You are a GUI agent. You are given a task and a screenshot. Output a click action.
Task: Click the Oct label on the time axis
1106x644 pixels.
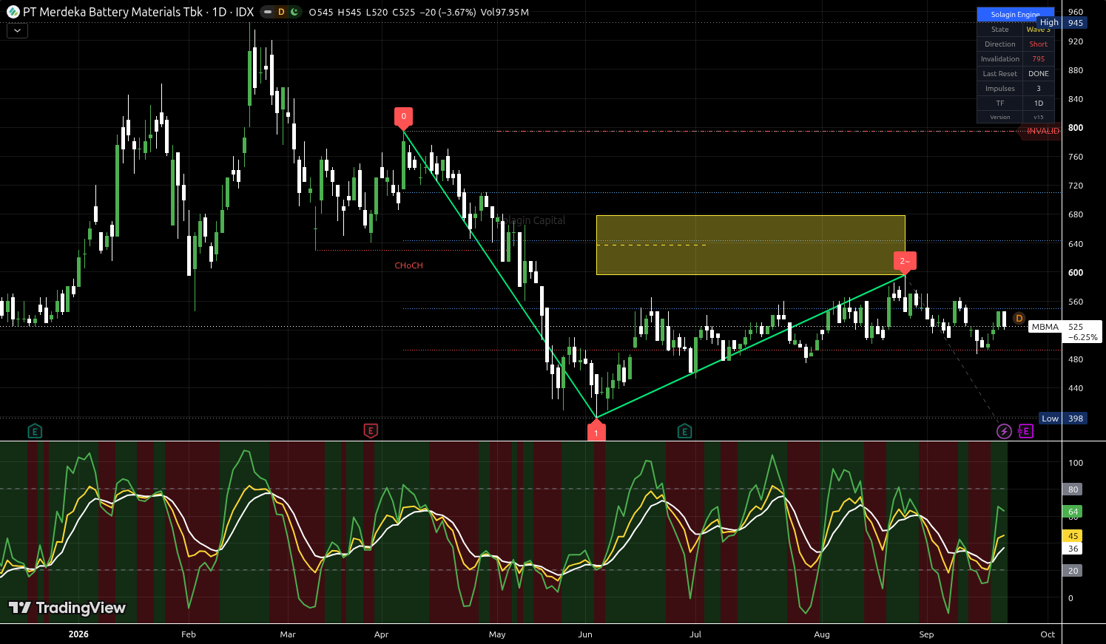click(x=1048, y=634)
